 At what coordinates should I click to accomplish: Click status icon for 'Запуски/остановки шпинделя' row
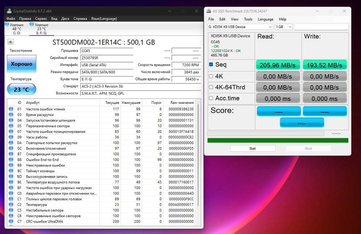click(x=11, y=120)
